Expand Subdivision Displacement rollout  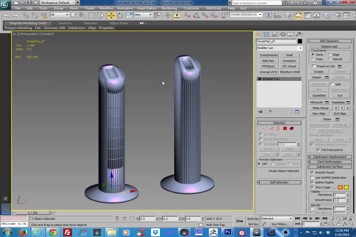[330, 157]
